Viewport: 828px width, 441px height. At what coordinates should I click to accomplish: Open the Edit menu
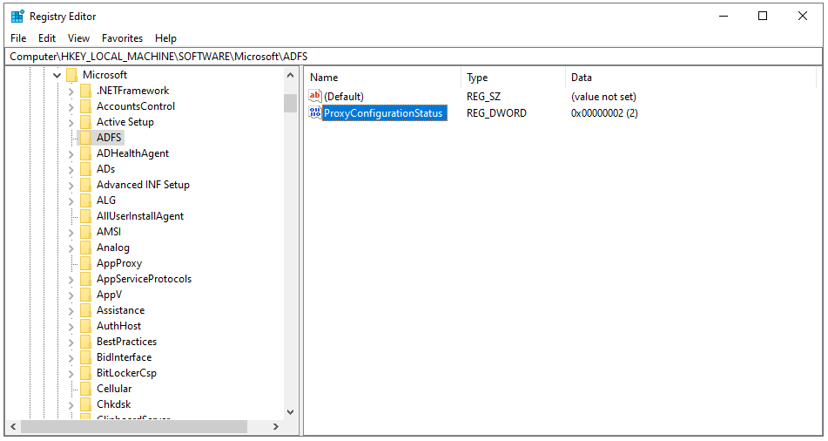pyautogui.click(x=47, y=38)
